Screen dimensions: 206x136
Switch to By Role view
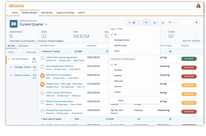pyautogui.click(x=11, y=46)
